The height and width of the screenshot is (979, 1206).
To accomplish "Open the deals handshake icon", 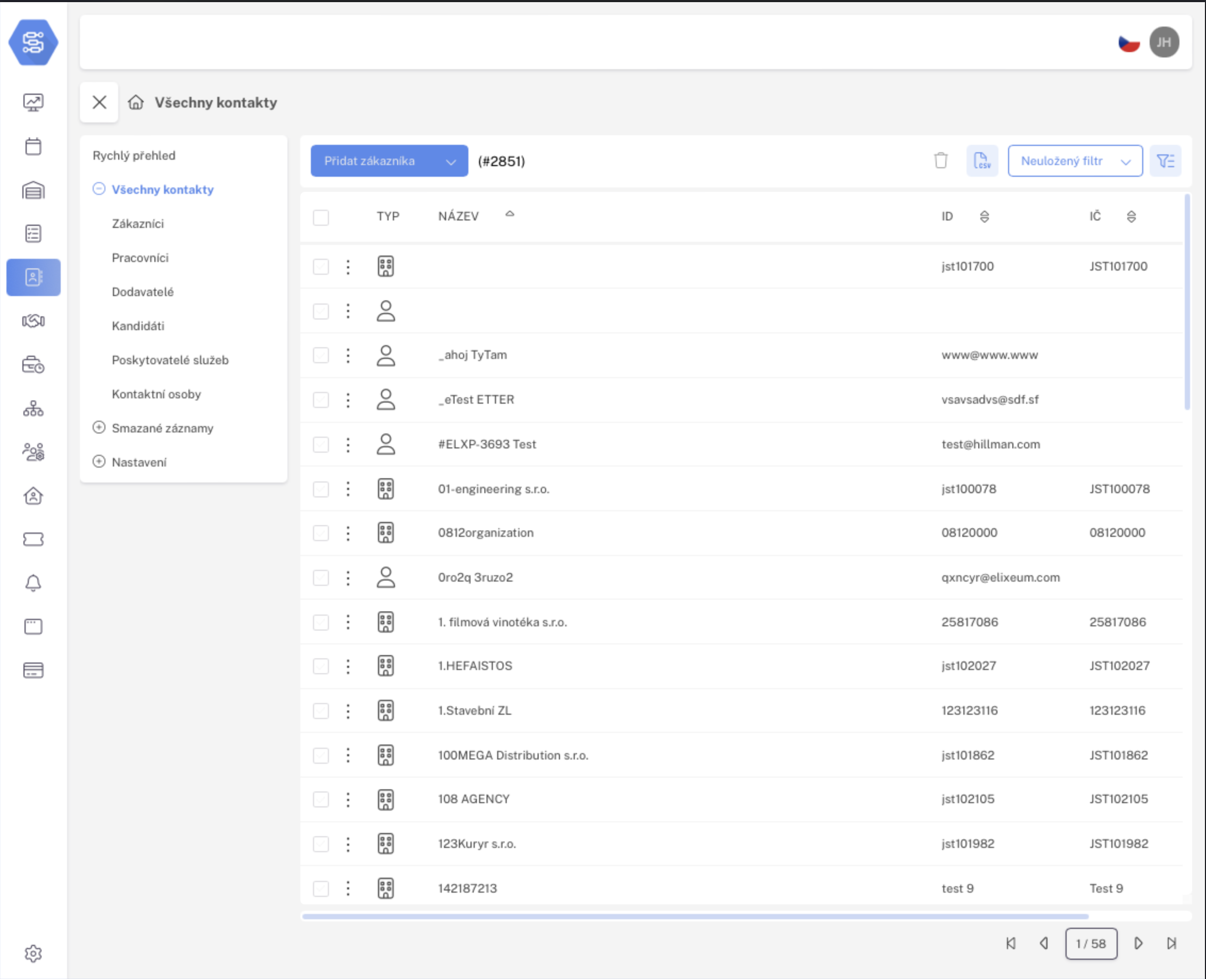I will [x=33, y=321].
